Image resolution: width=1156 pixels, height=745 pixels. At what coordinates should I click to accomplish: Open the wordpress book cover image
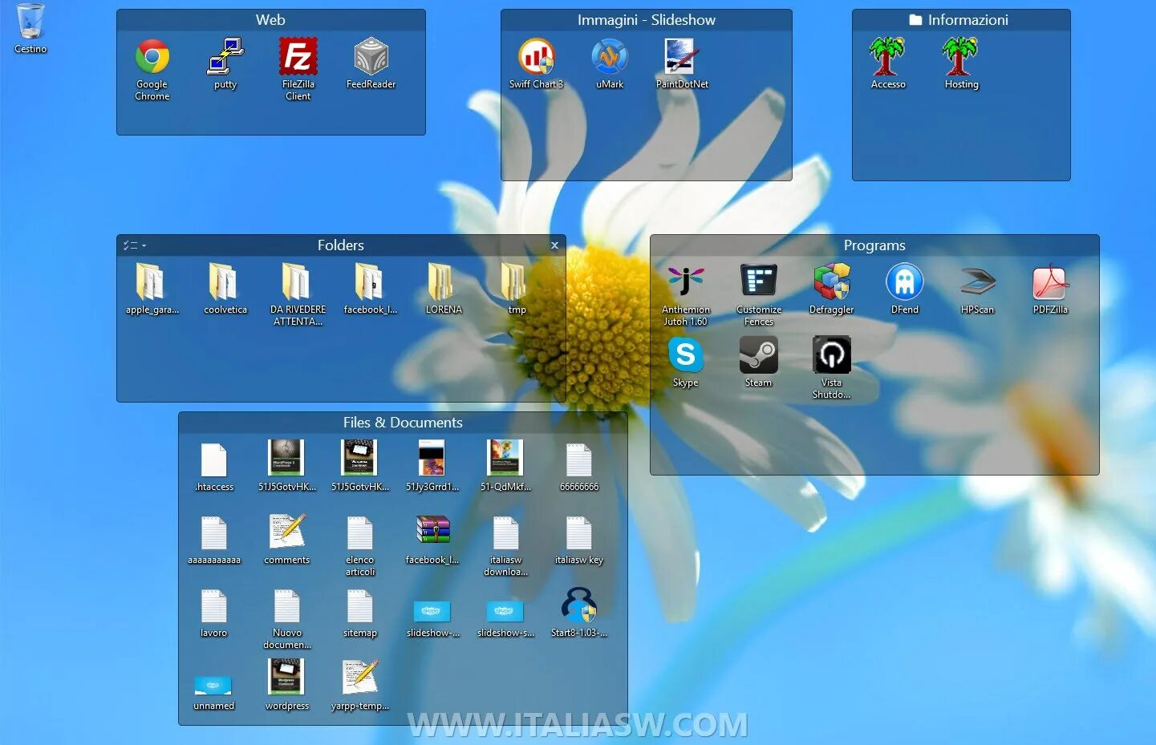287,685
